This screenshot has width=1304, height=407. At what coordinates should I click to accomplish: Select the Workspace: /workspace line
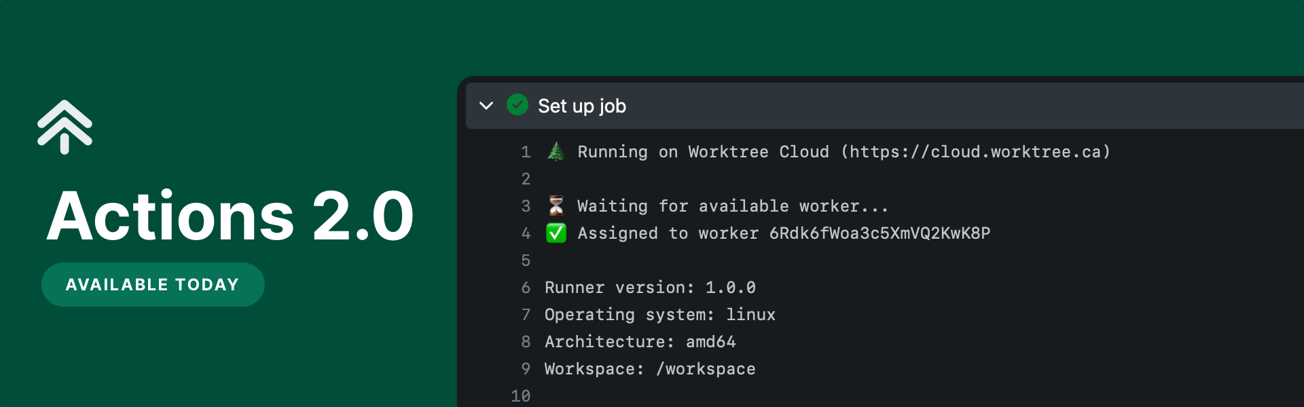(x=650, y=369)
